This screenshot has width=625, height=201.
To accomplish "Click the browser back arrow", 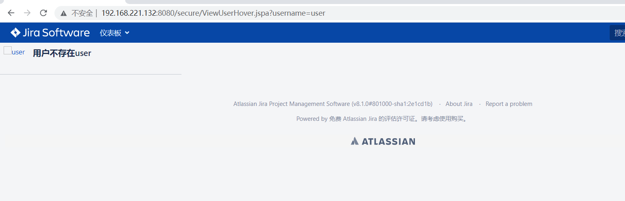I will tap(11, 13).
